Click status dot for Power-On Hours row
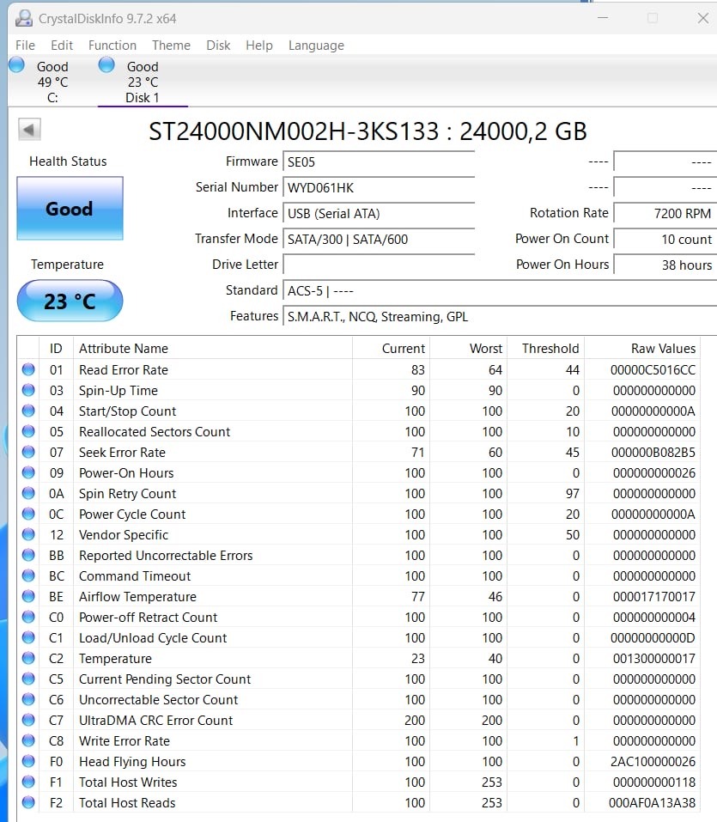The height and width of the screenshot is (822, 717). pos(28,472)
